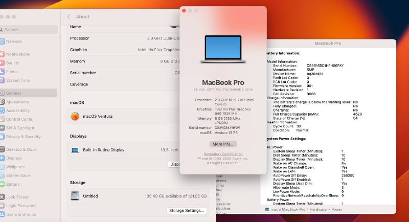
Task: Click Device Name bq20z451 value
Action: pos(314,74)
